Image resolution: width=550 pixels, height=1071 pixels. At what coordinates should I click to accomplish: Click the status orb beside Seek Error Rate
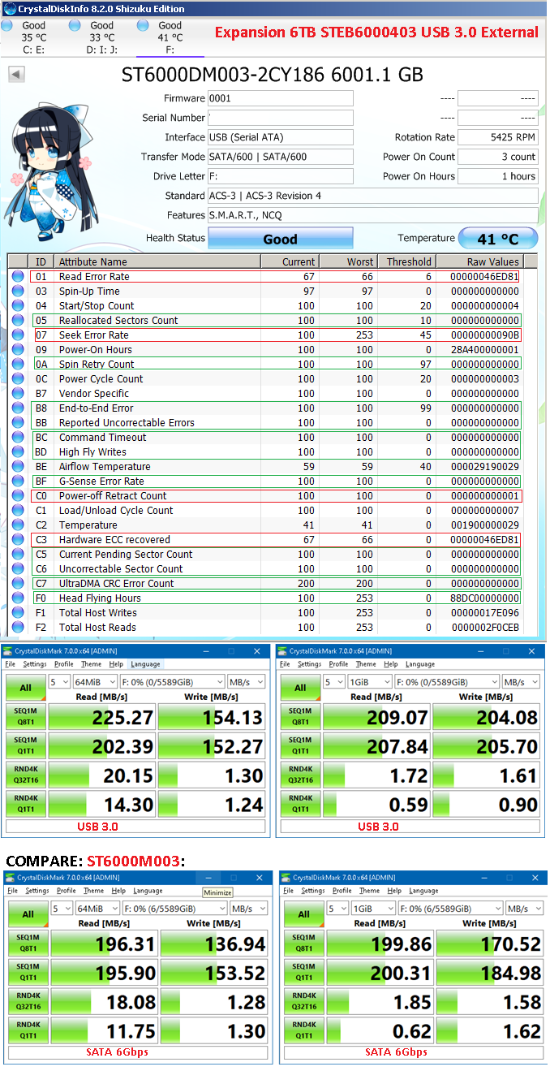[x=18, y=335]
